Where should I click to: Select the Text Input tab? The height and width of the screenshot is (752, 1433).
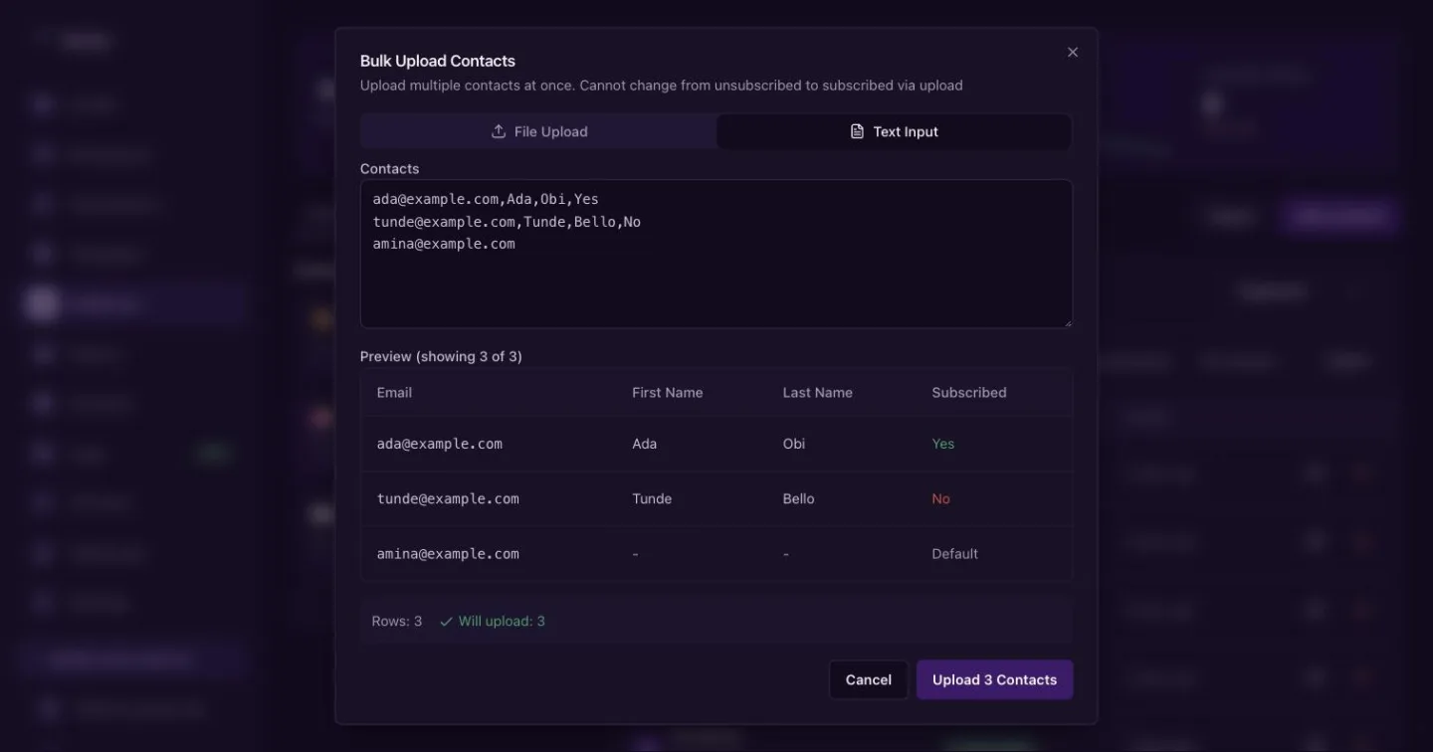(894, 131)
